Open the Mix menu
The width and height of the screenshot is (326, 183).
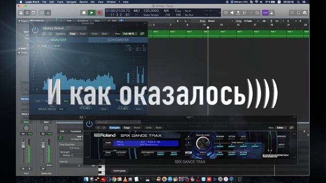[x=93, y=2]
